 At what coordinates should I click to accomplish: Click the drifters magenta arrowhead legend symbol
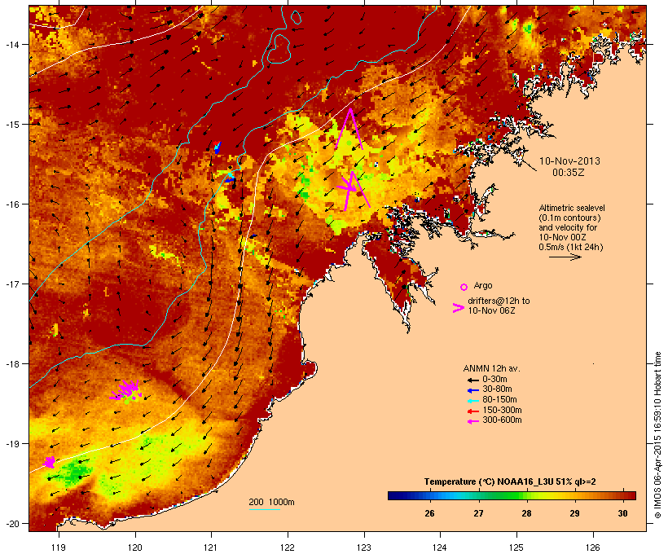point(458,308)
